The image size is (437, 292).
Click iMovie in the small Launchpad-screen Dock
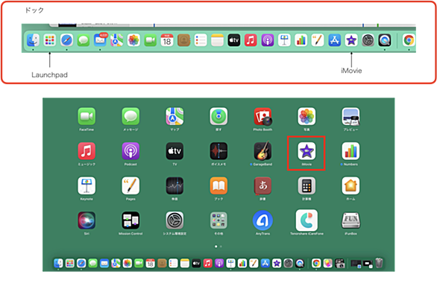point(277,263)
